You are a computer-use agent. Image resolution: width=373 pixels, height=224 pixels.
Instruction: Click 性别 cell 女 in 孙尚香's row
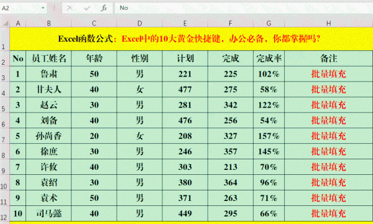pos(140,136)
